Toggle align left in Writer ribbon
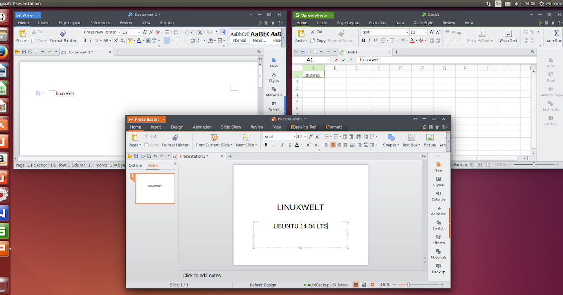This screenshot has height=295, width=563. tap(167, 41)
